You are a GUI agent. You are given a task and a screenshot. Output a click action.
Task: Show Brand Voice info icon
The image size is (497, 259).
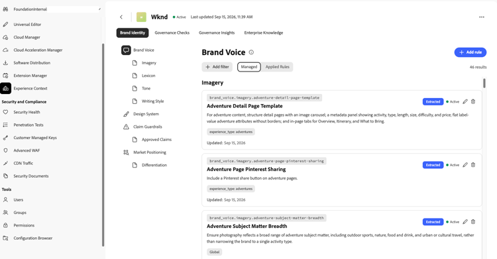coord(251,52)
